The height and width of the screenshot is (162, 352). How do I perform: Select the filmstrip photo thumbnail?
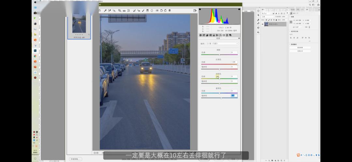coord(79,23)
